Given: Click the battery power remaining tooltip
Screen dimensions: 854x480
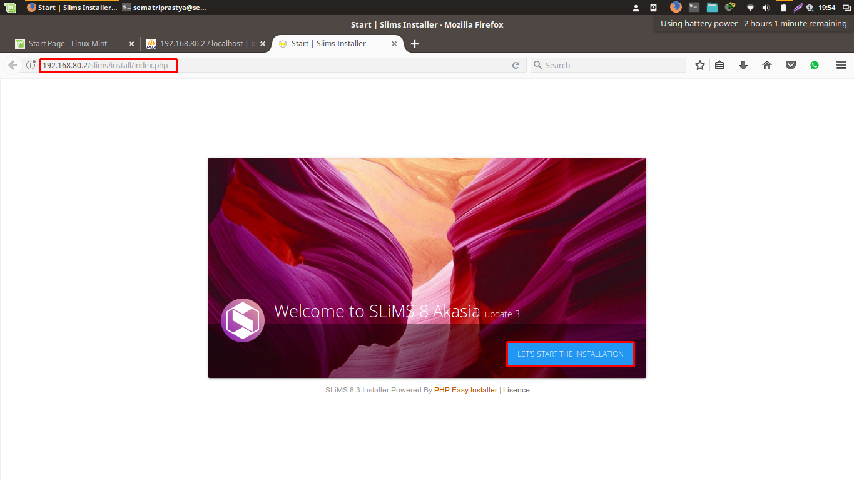Looking at the screenshot, I should [x=753, y=24].
